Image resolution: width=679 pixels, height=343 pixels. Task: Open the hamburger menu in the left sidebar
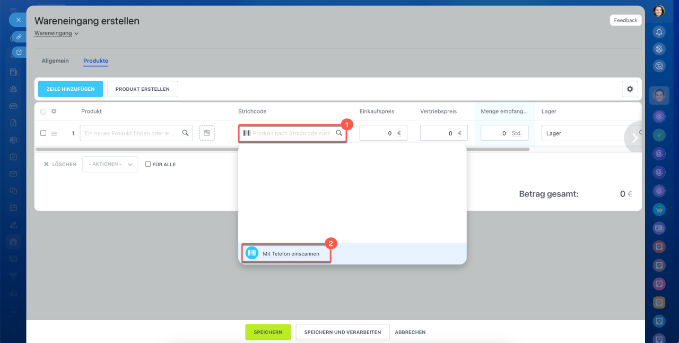pyautogui.click(x=13, y=11)
